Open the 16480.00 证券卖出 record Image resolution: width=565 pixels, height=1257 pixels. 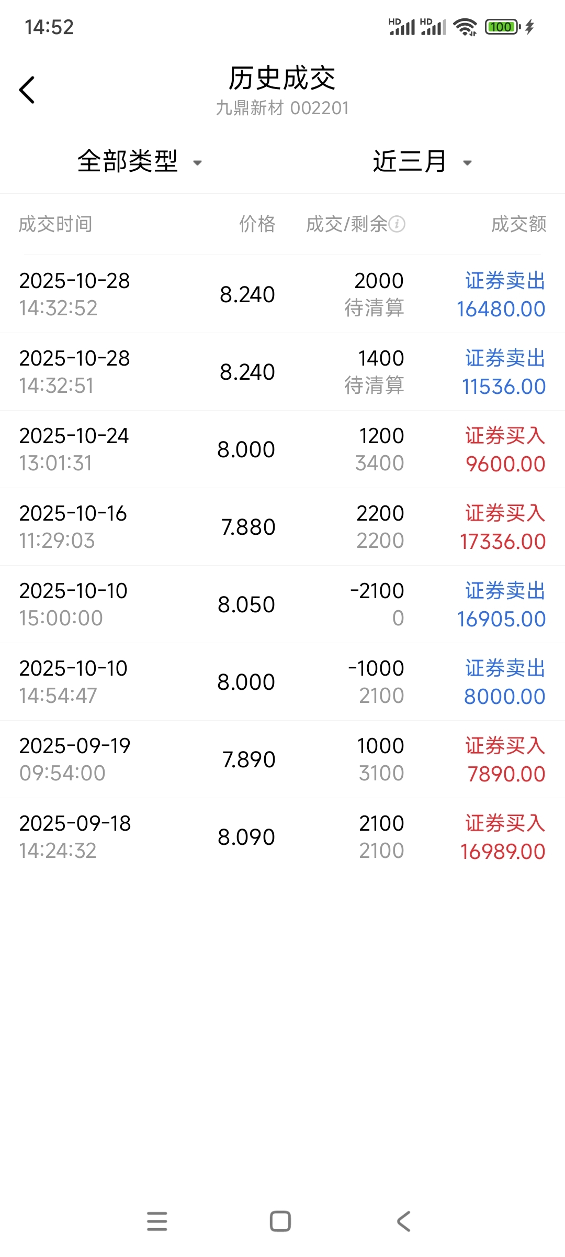tap(282, 294)
